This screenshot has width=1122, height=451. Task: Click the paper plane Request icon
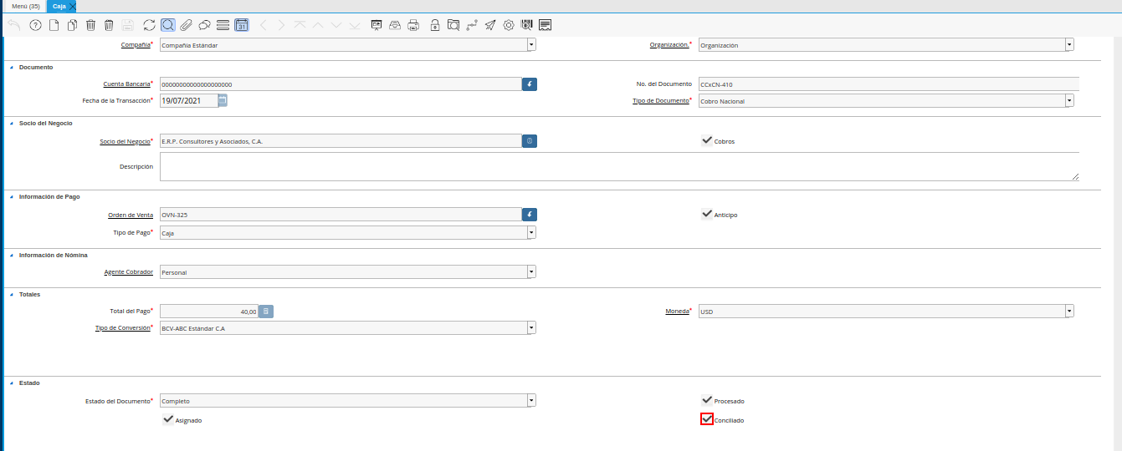pos(490,25)
